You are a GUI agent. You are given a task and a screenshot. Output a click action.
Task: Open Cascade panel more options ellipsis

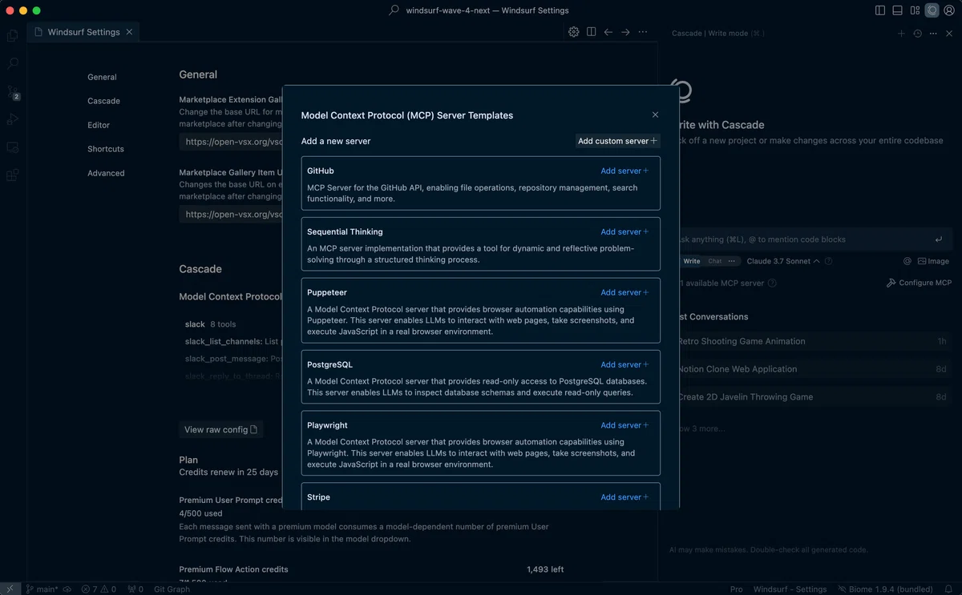click(933, 34)
